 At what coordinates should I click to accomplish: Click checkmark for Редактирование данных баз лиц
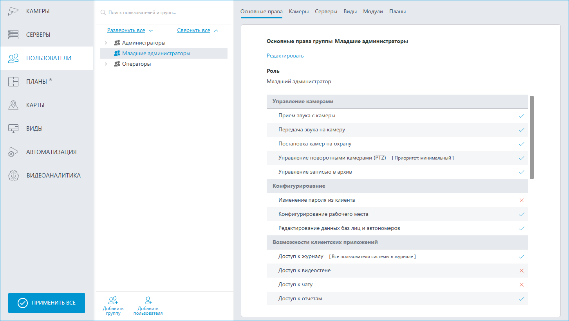point(521,228)
